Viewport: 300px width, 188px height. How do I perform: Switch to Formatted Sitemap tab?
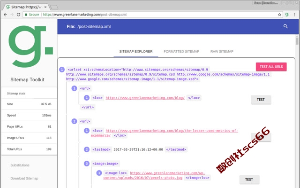click(181, 51)
